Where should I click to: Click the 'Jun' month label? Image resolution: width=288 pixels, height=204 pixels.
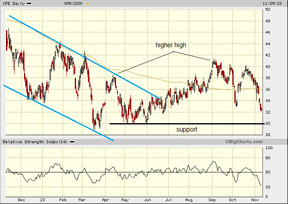[x=147, y=200]
